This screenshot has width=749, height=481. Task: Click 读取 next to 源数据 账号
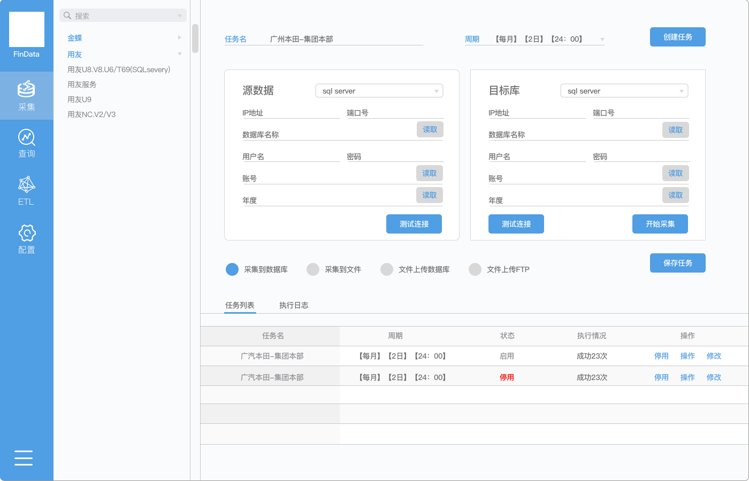pos(430,173)
